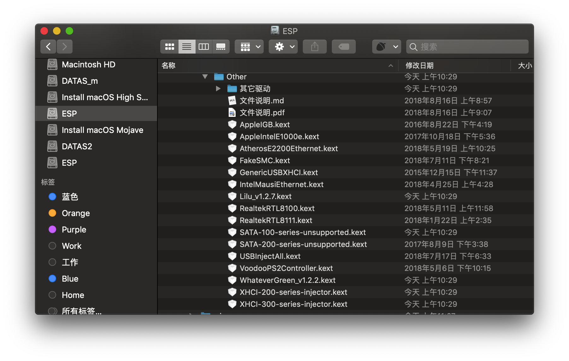Select XHCI-200-series-injector.kext file name
Screen dimensions: 569x361
[x=293, y=292]
